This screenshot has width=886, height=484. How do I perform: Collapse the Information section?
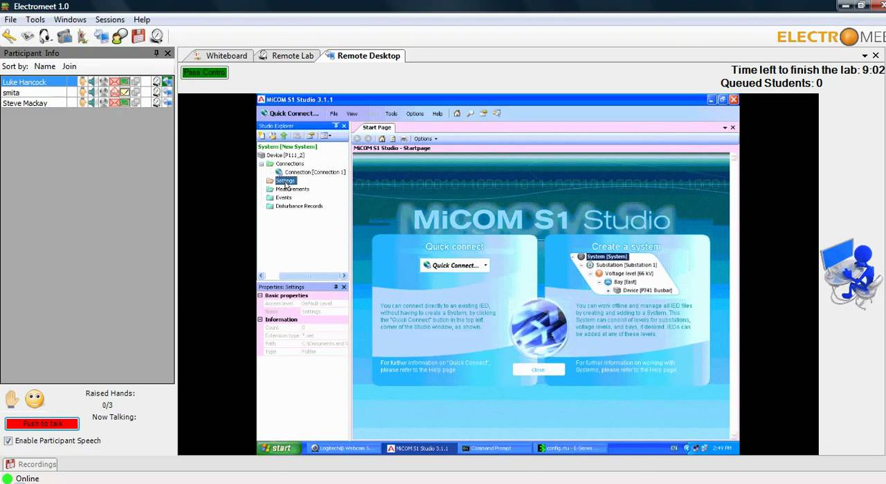point(260,319)
